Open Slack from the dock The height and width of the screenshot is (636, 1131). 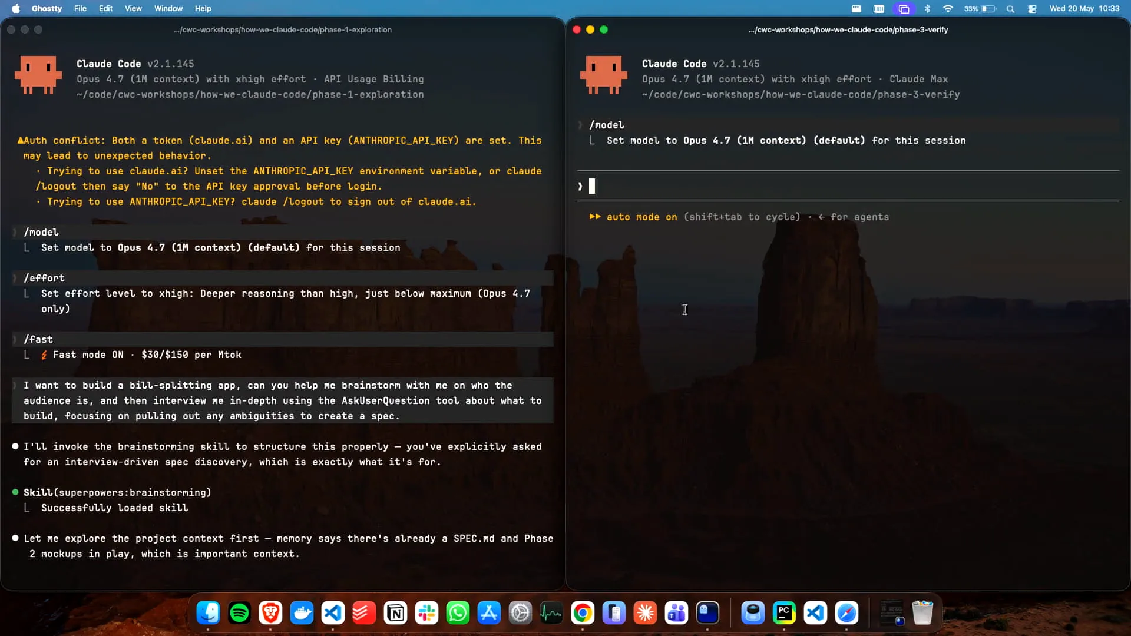pos(426,613)
